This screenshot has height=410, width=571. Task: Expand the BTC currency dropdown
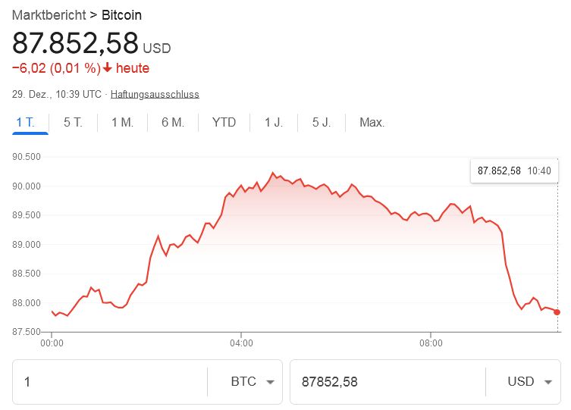pyautogui.click(x=252, y=382)
